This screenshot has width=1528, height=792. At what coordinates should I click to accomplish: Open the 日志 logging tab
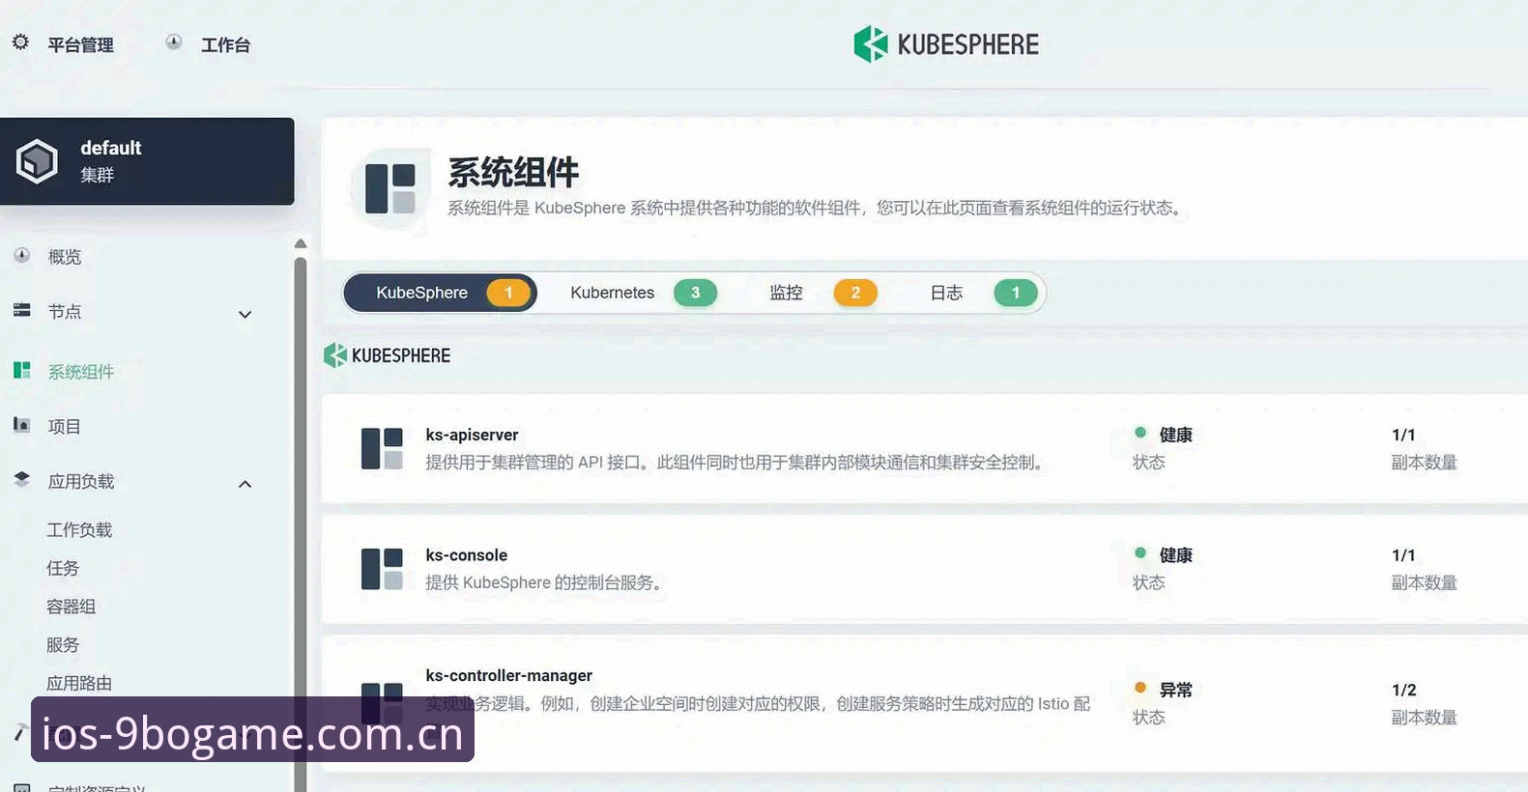983,293
